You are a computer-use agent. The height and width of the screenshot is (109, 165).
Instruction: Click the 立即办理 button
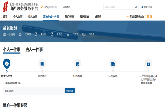click(x=70, y=91)
